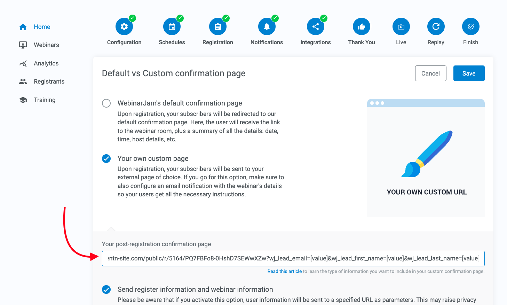Viewport: 507px width, 305px height.
Task: Click the Default vs Custom confirmation page heading
Action: click(x=174, y=73)
